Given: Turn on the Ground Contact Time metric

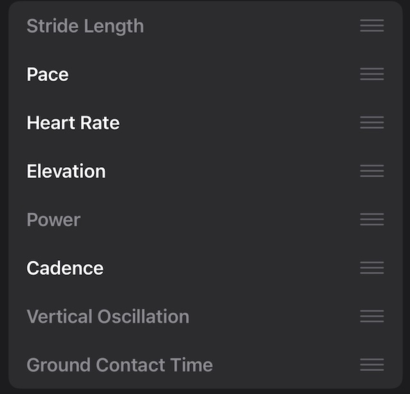Looking at the screenshot, I should 119,365.
